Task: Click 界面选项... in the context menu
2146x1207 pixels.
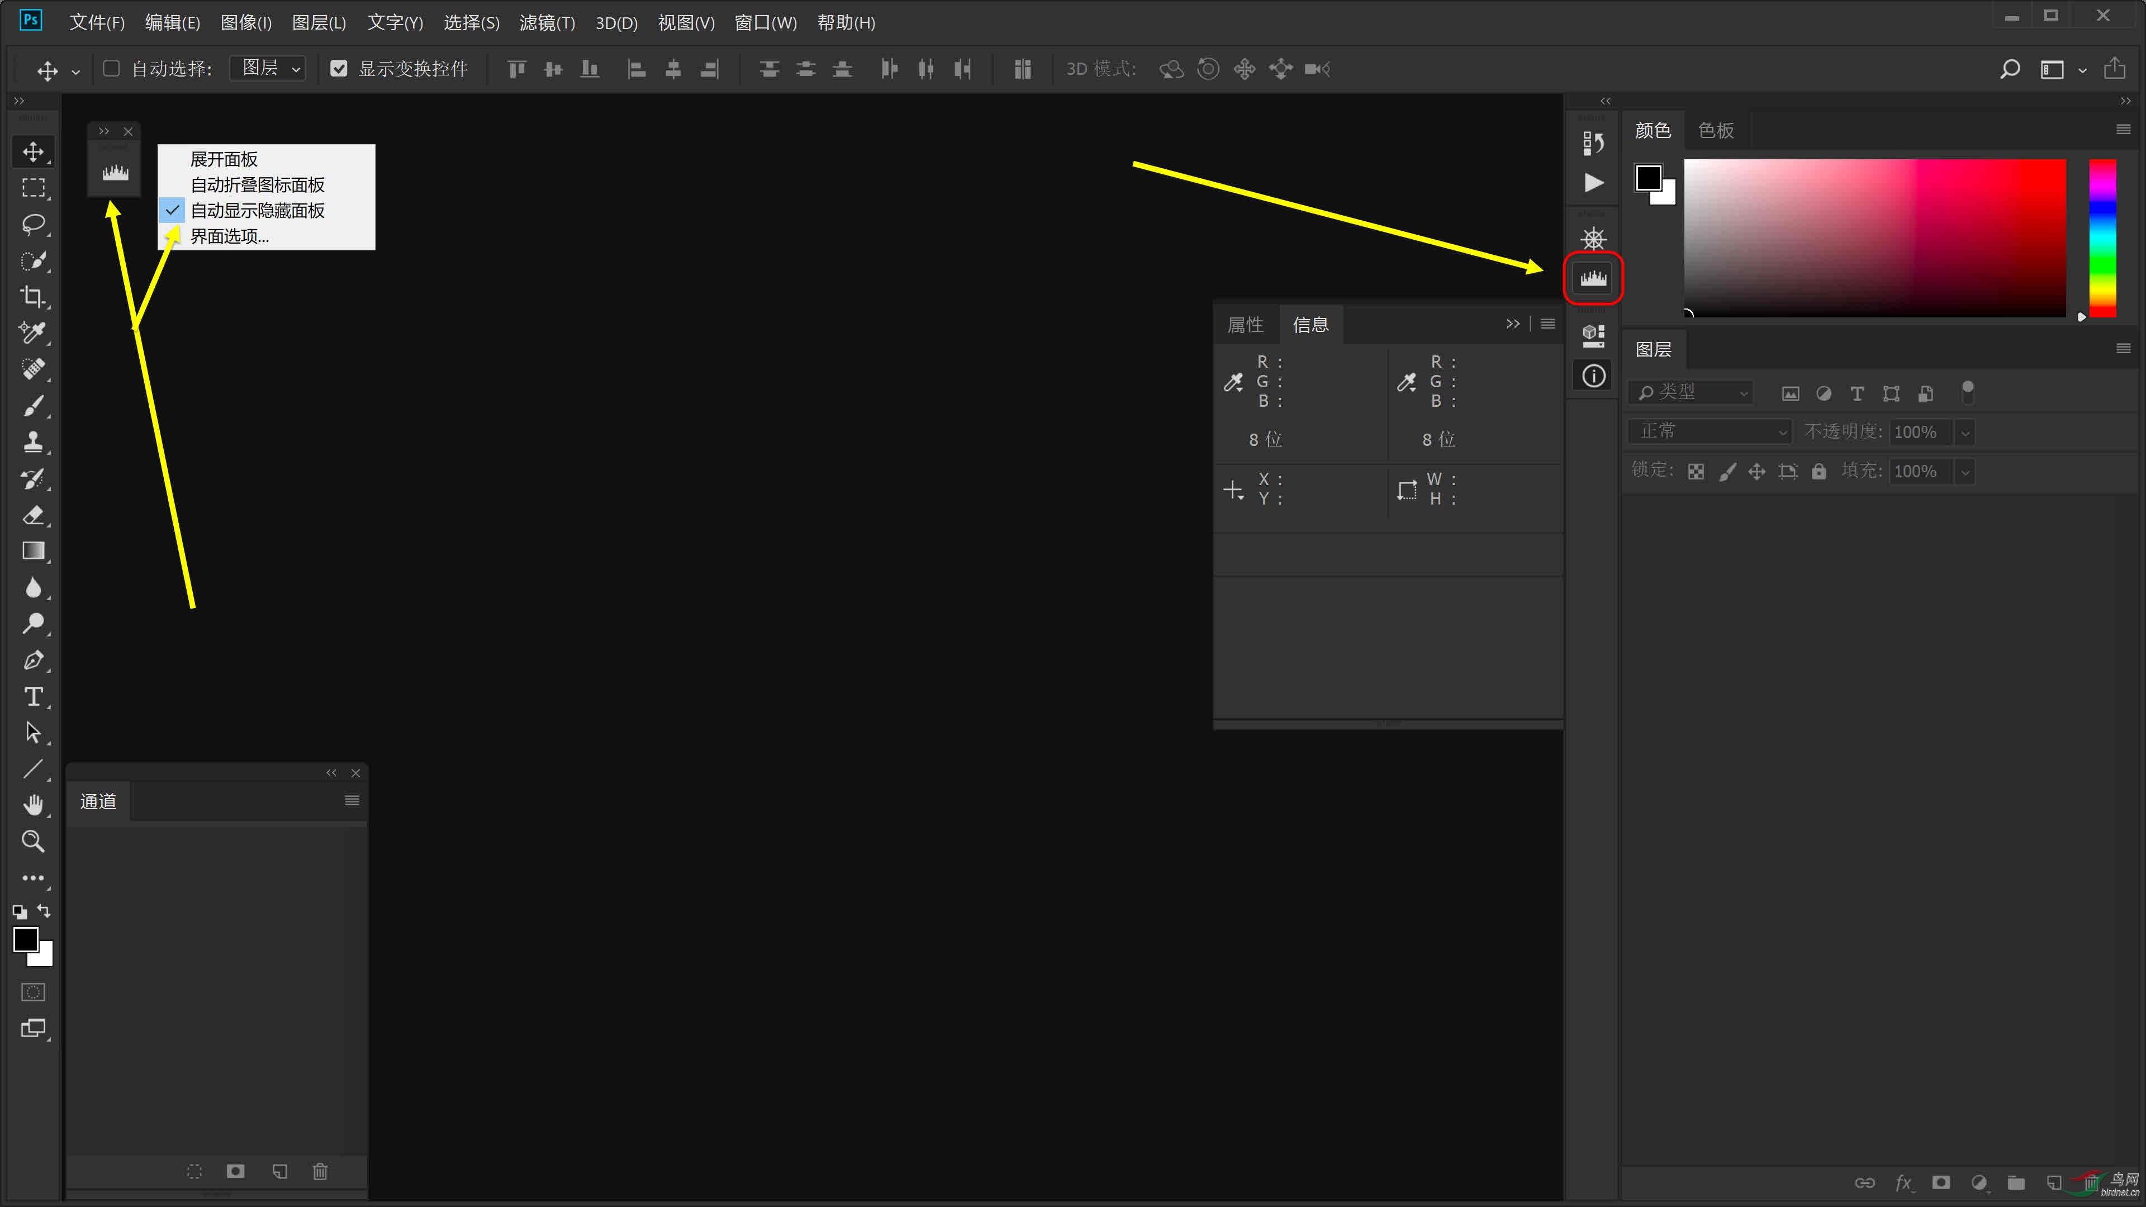Action: click(x=230, y=236)
